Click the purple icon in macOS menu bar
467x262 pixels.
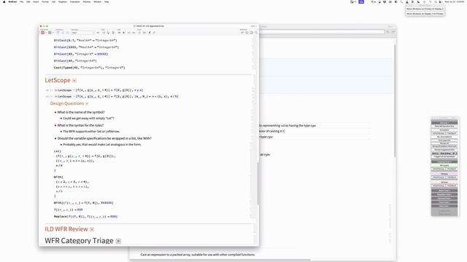coord(361,1)
